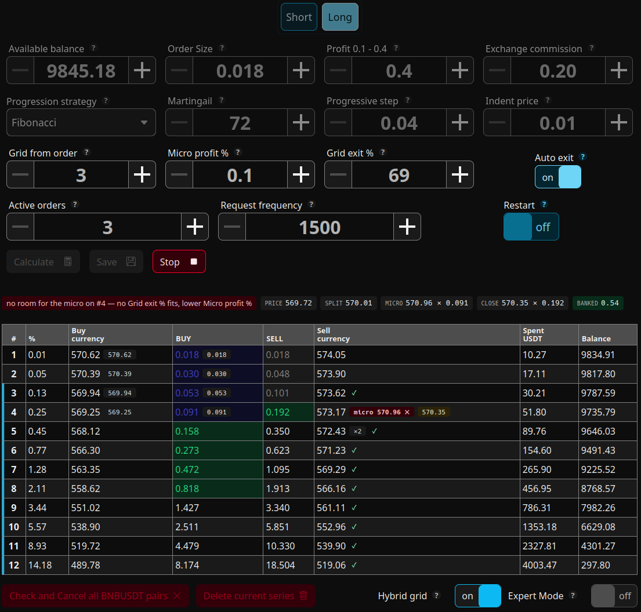Click the help icon next to Auto exit
This screenshot has height=612, width=641.
[583, 156]
